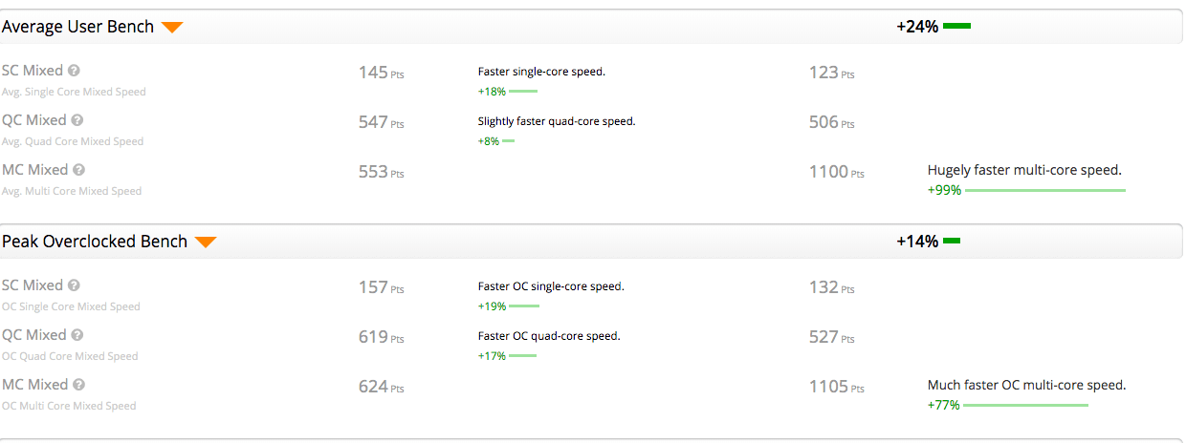The height and width of the screenshot is (443, 1186).
Task: Click the +24% dark green bar
Action: coord(956,27)
